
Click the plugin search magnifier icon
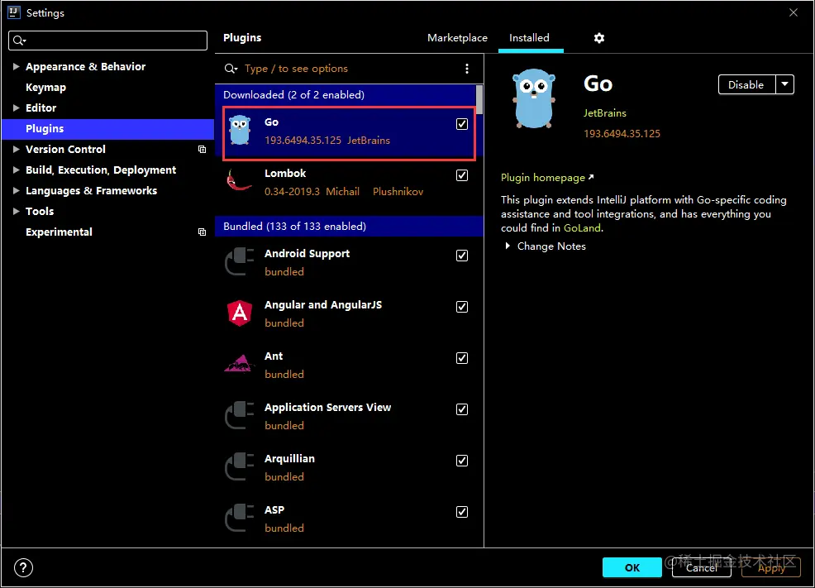coord(231,69)
